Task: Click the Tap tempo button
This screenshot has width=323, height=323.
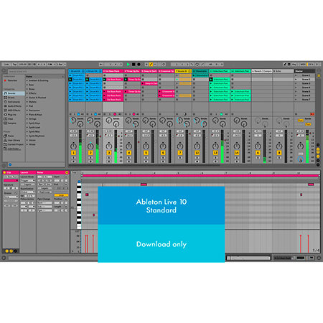Action: click(14, 65)
